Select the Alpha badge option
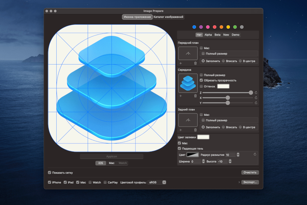The image size is (307, 205). point(208,35)
